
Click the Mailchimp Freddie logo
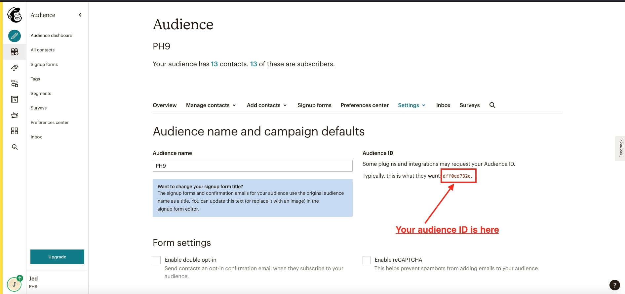coord(15,15)
